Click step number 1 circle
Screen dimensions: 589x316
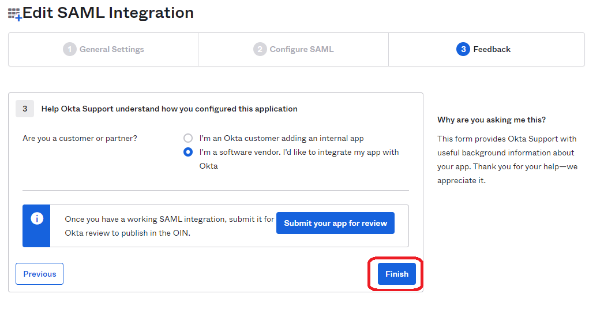tap(69, 49)
